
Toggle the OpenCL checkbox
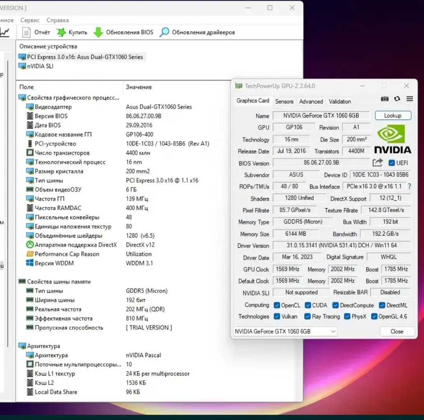[x=277, y=305]
